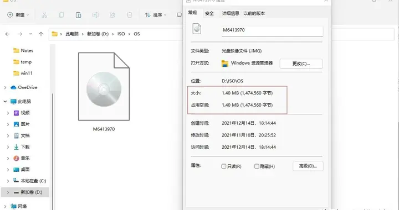The image size is (399, 210).
Task: Switch to the 安全 (Security) tab
Action: pyautogui.click(x=209, y=13)
